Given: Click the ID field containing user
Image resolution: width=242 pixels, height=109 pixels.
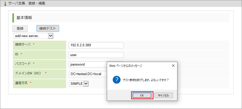Looking at the screenshot, I should [x=96, y=55].
